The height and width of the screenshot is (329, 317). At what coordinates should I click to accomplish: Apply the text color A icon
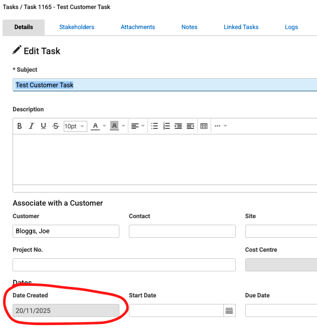click(95, 126)
